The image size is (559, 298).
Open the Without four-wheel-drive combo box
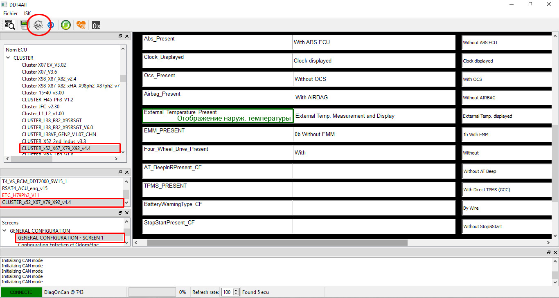click(507, 153)
